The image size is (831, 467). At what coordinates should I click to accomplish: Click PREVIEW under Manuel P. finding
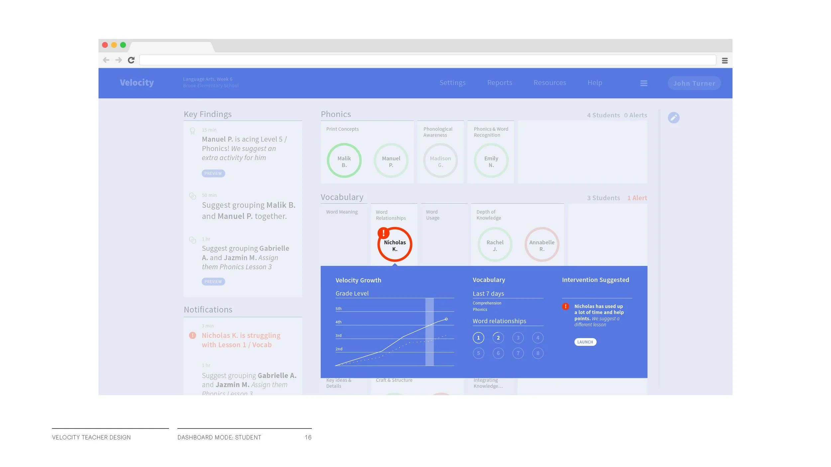point(213,173)
